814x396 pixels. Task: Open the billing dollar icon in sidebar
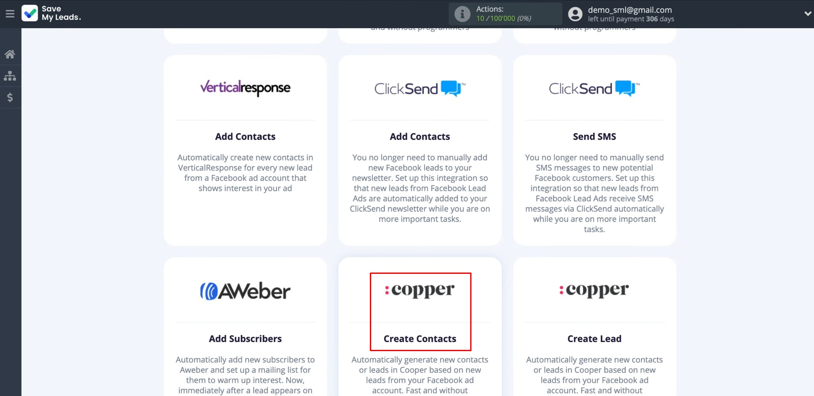coord(10,98)
